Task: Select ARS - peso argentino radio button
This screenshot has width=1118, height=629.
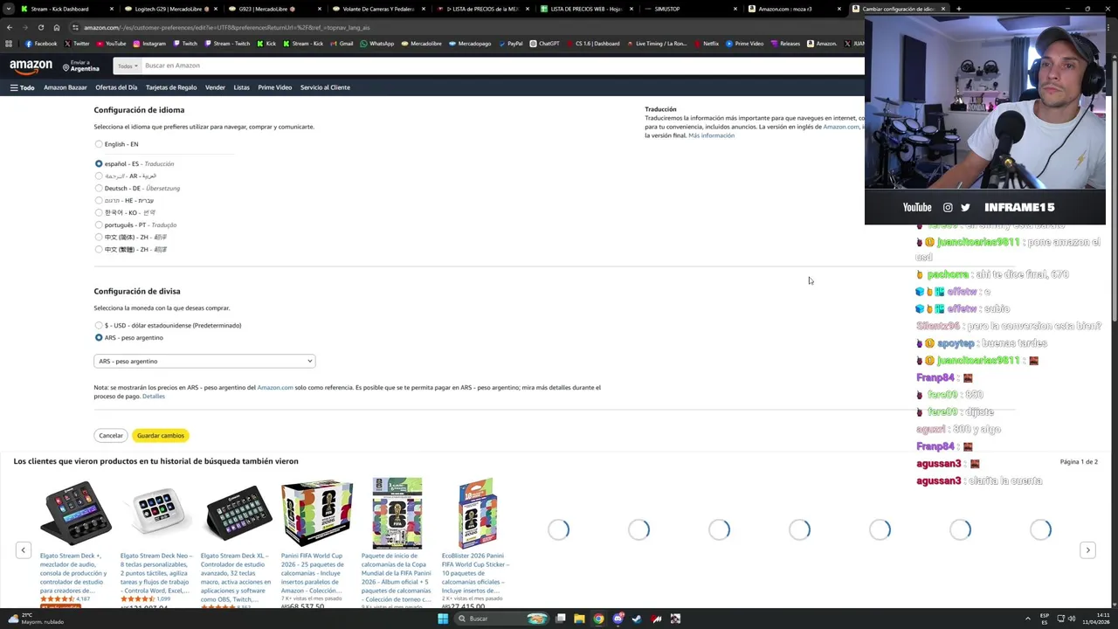Action: [99, 337]
